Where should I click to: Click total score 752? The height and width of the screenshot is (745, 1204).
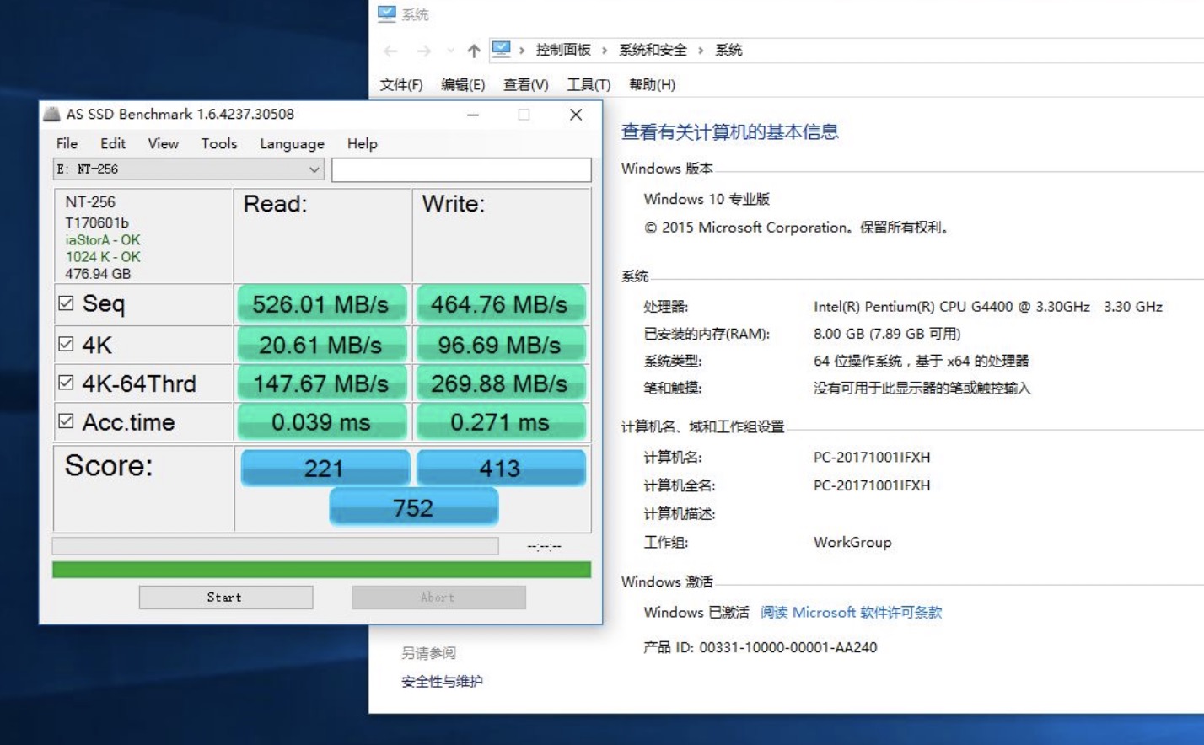(413, 508)
